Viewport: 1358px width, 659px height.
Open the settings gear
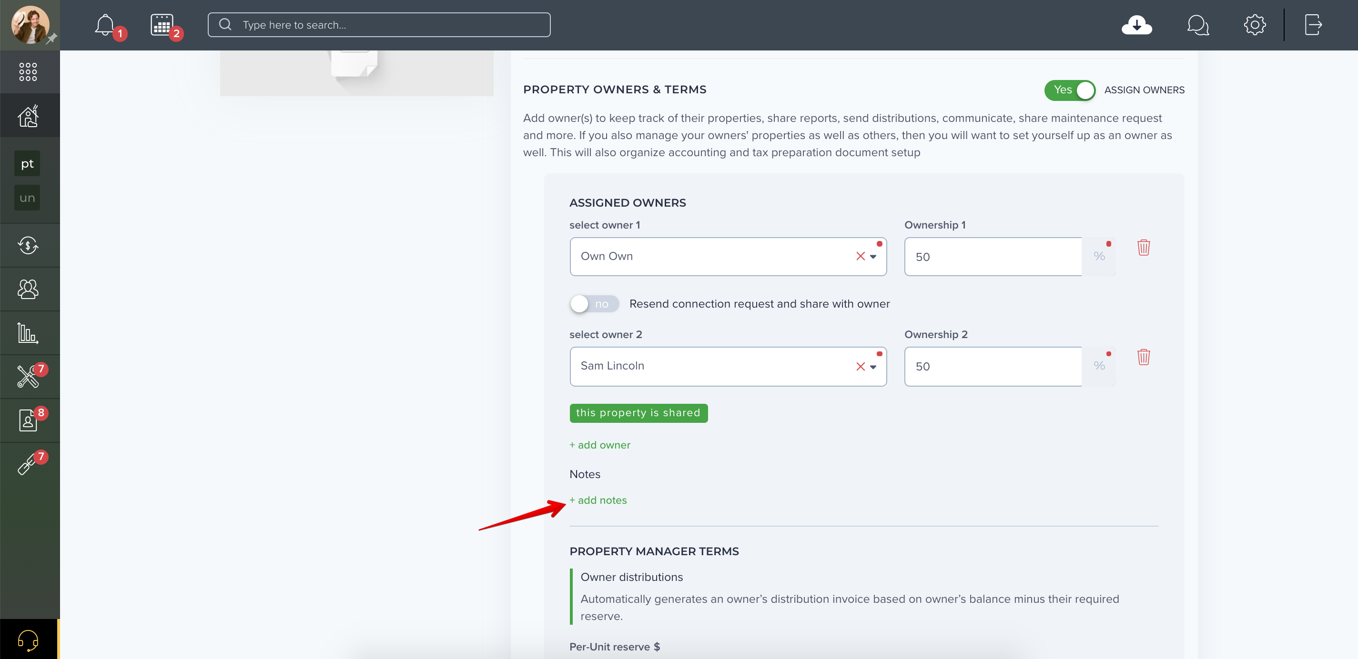1255,25
